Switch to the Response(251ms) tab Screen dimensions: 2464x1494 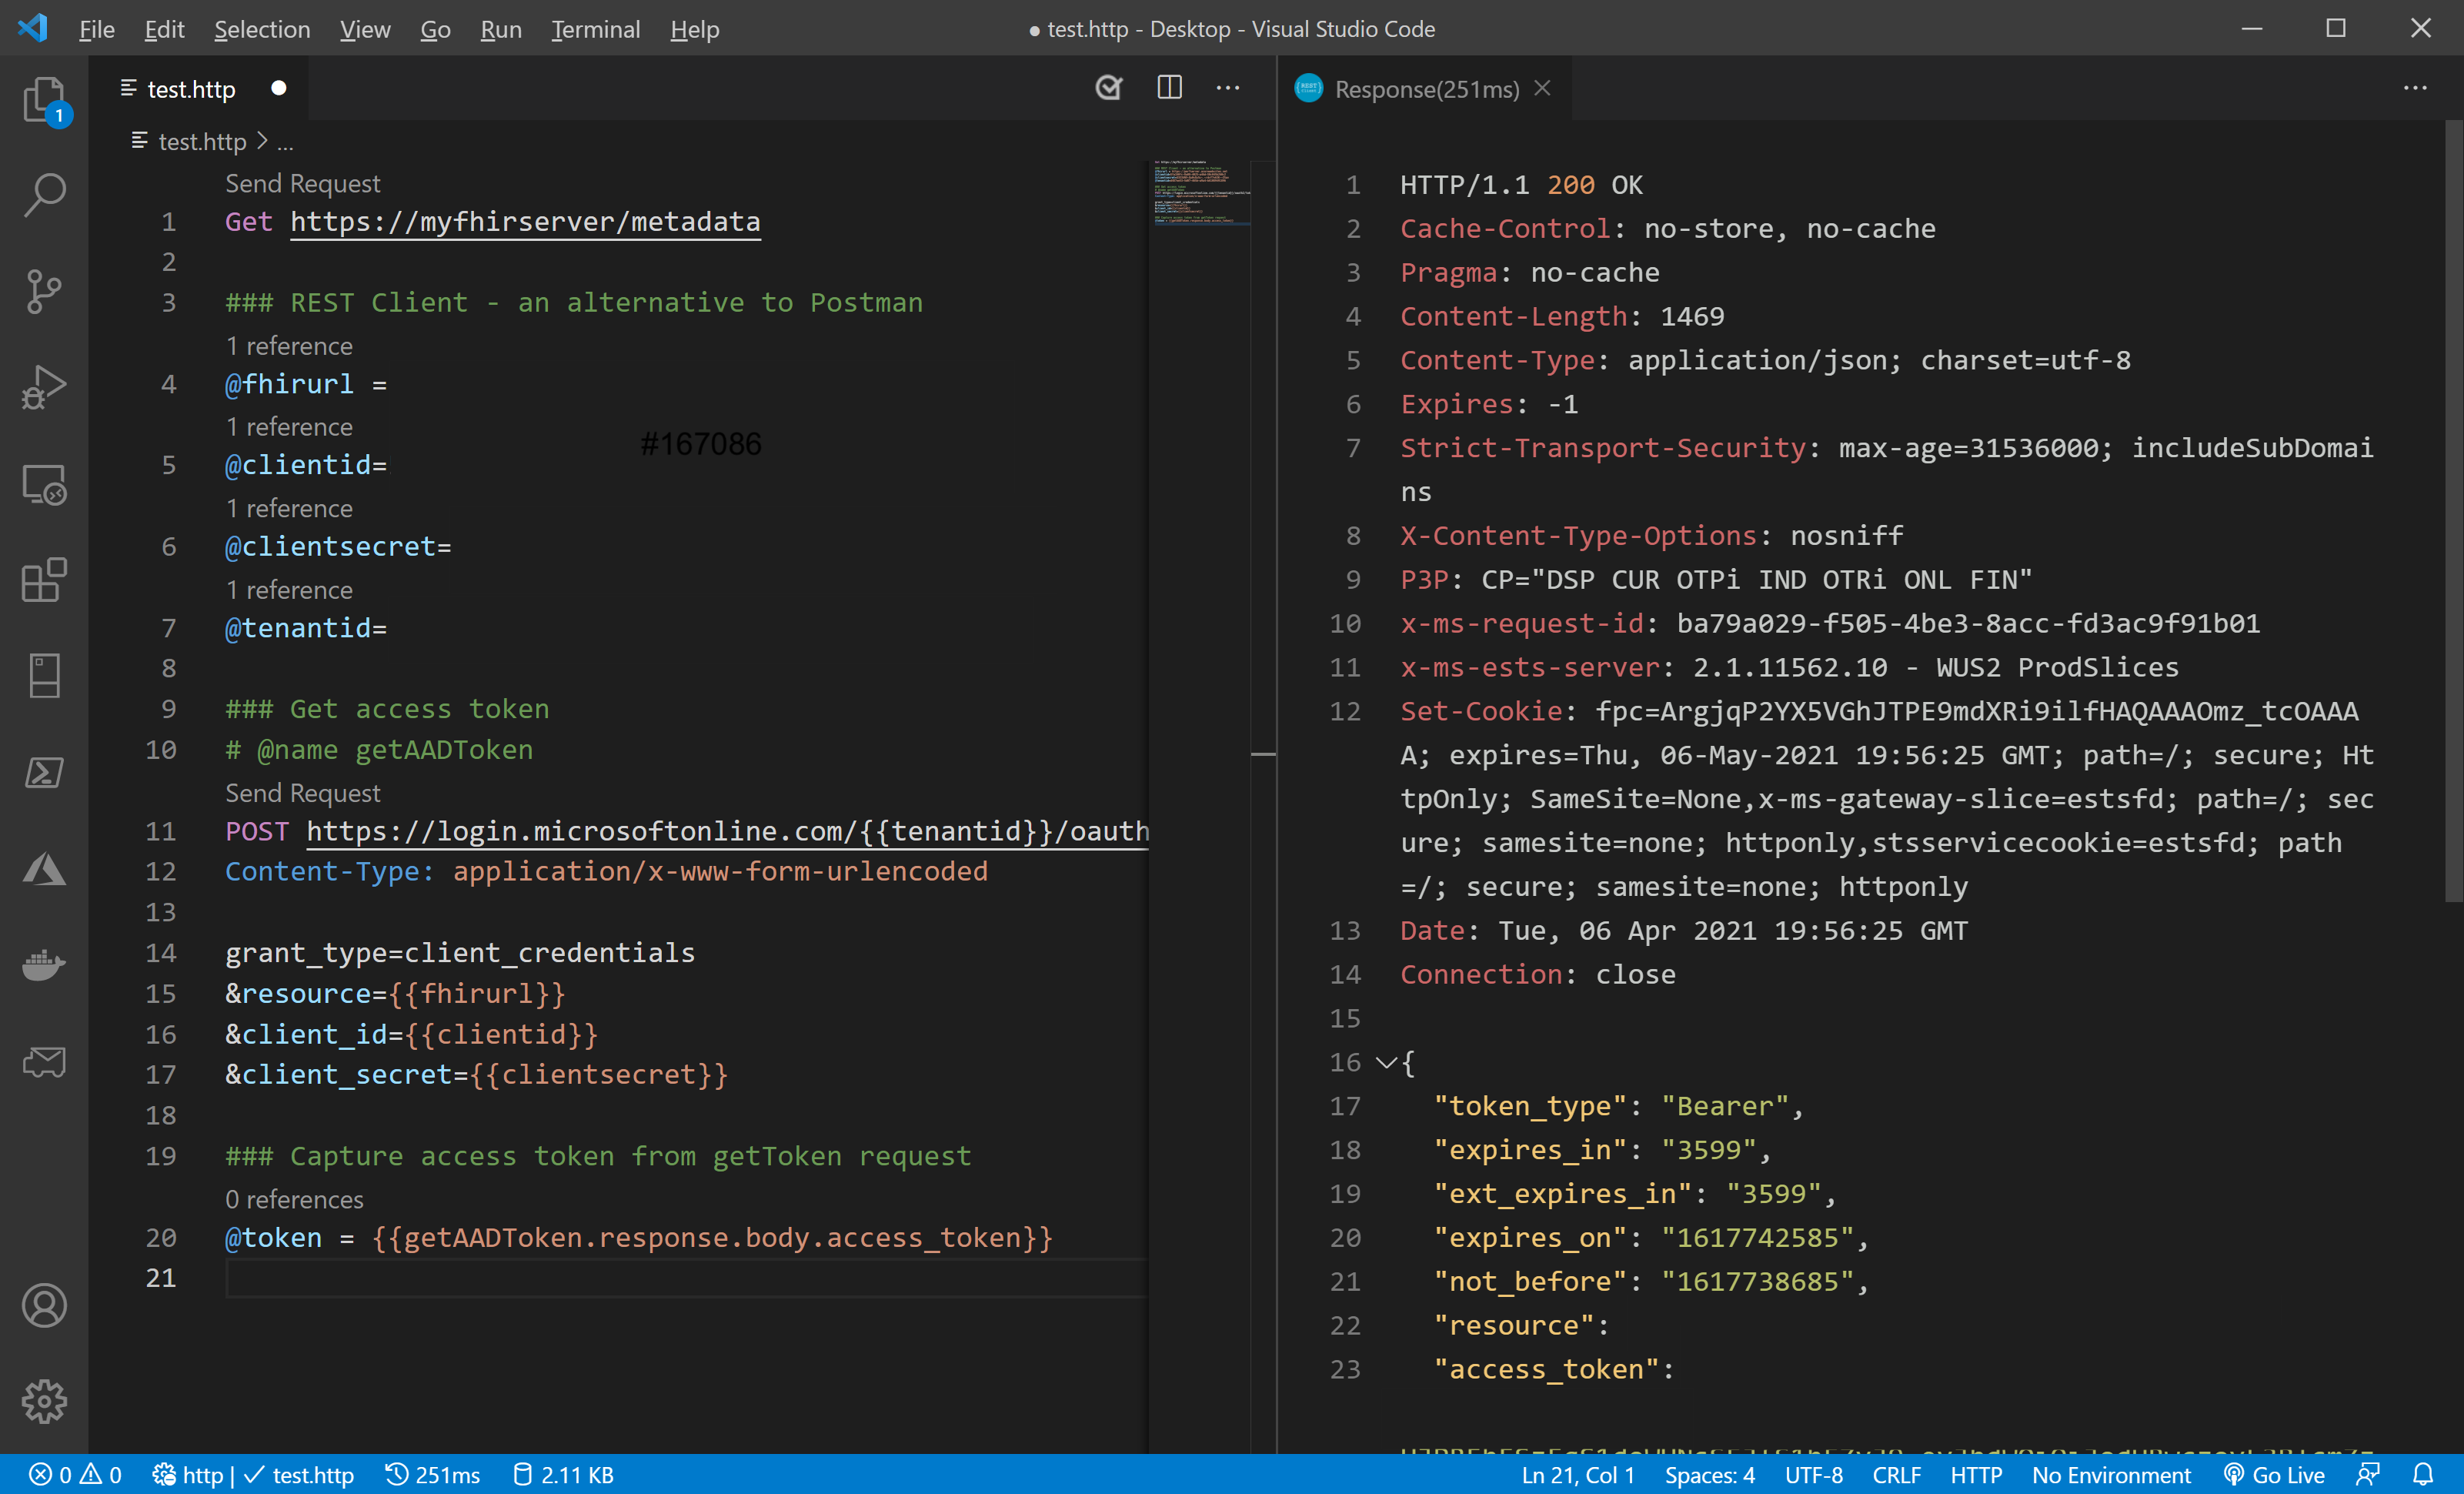tap(1427, 89)
